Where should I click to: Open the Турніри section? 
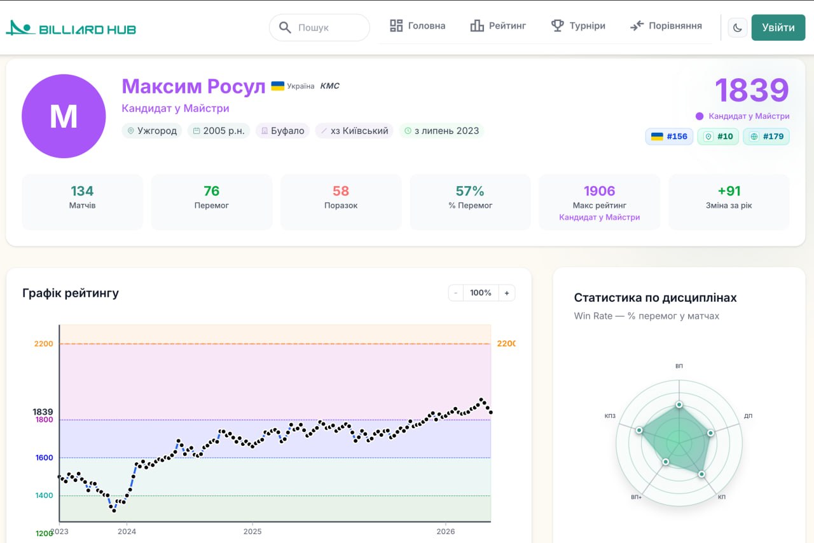click(x=577, y=26)
